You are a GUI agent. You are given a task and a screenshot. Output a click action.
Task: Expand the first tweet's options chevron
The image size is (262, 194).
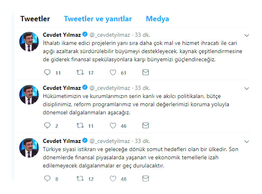247,35
